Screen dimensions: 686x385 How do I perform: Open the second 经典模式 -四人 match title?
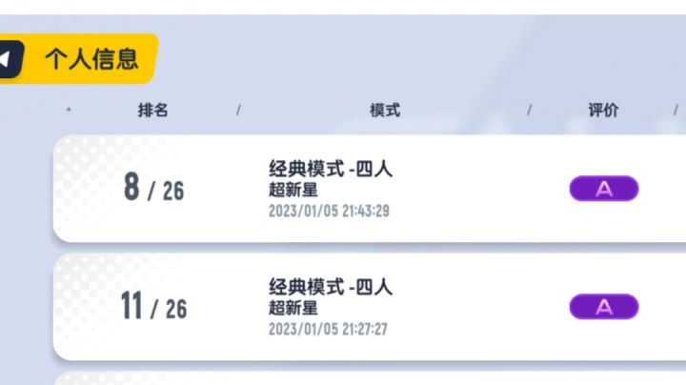tap(331, 287)
